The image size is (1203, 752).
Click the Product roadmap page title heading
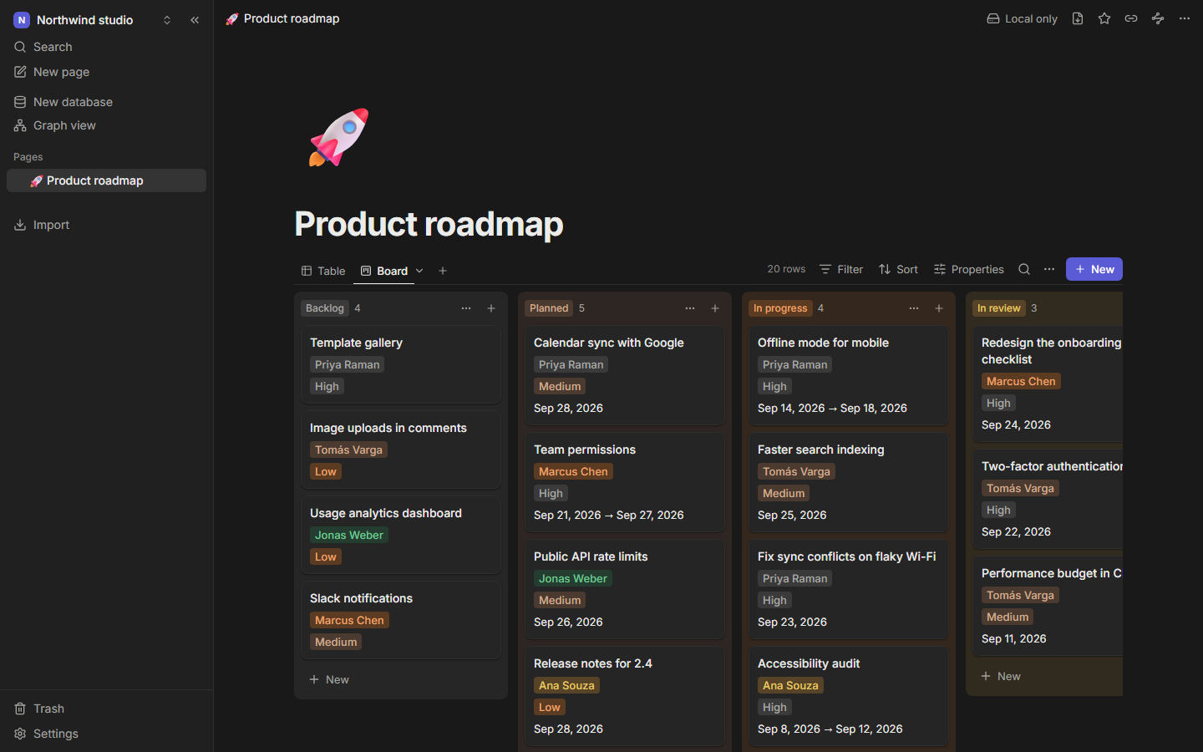coord(429,224)
